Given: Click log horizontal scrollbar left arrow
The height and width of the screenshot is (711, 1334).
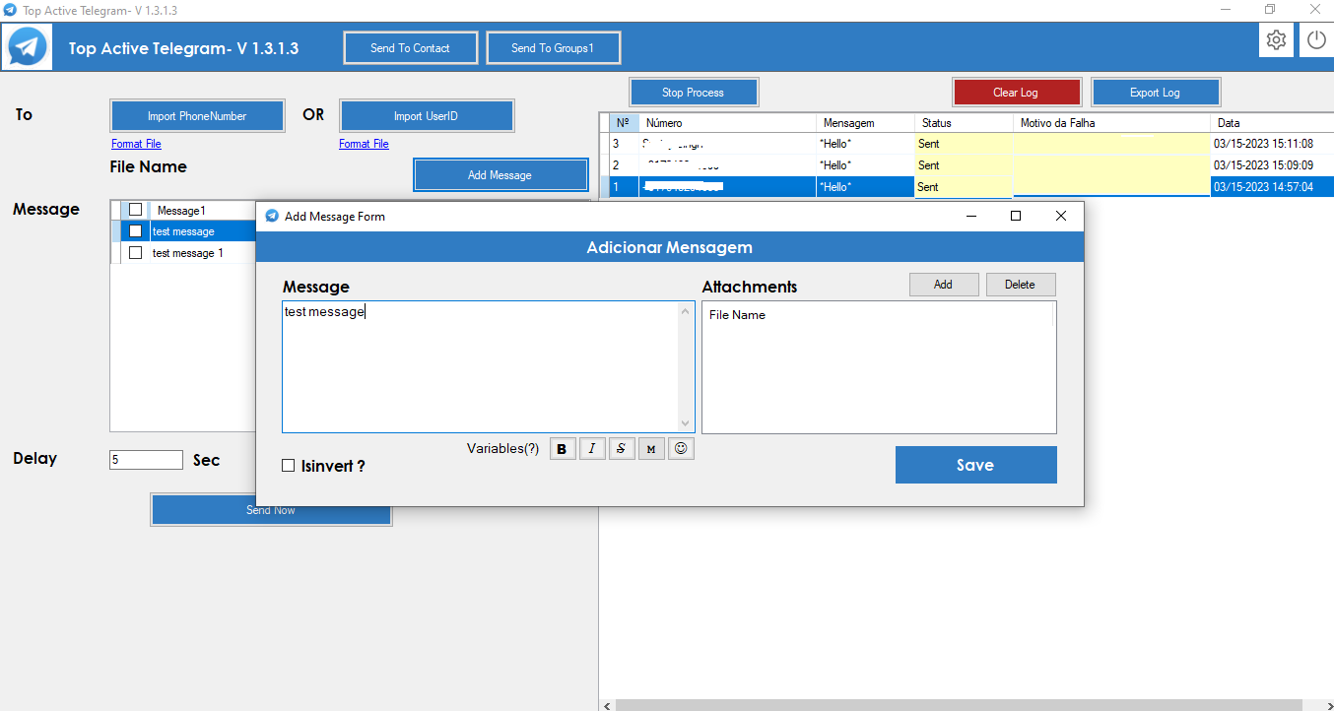Looking at the screenshot, I should [607, 705].
